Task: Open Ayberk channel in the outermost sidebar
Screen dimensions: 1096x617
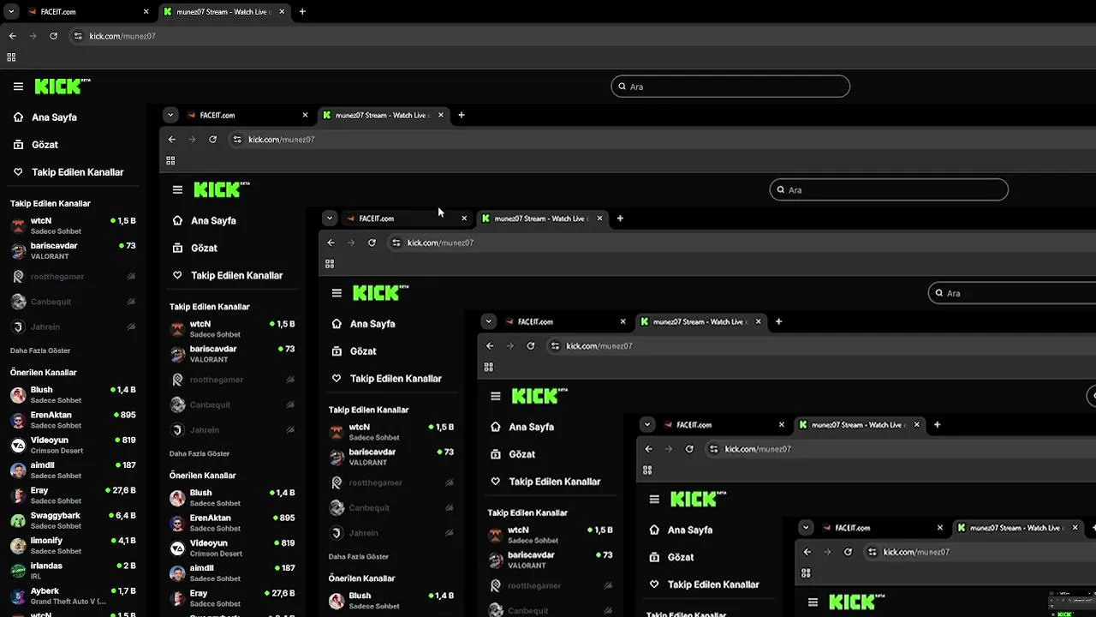Action: pyautogui.click(x=73, y=596)
